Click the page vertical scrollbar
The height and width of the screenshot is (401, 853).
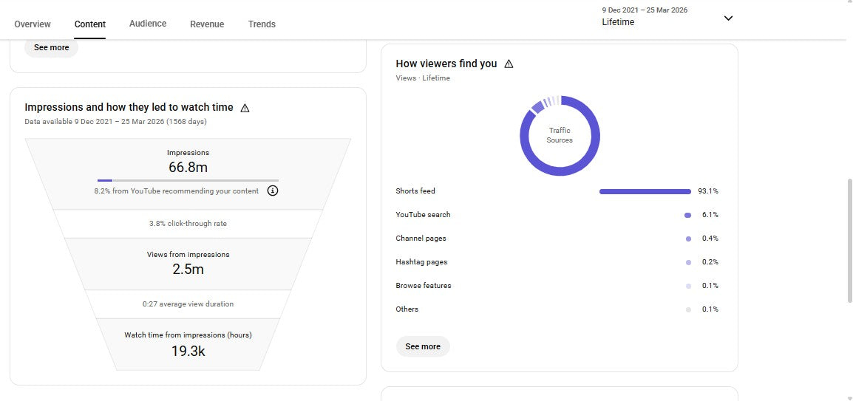point(850,241)
